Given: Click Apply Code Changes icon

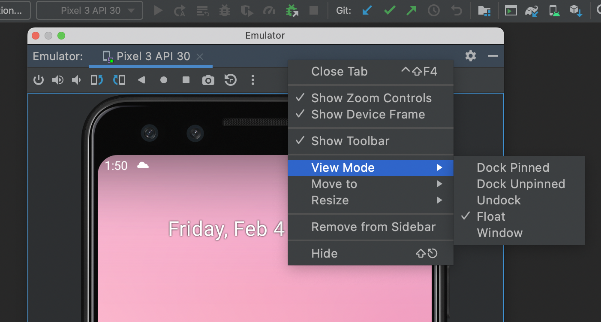Looking at the screenshot, I should coord(203,10).
